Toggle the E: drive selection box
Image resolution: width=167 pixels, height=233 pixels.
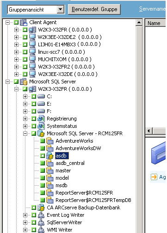[34, 104]
